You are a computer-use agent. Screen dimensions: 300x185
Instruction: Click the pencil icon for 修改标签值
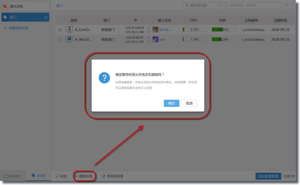[x=103, y=176]
